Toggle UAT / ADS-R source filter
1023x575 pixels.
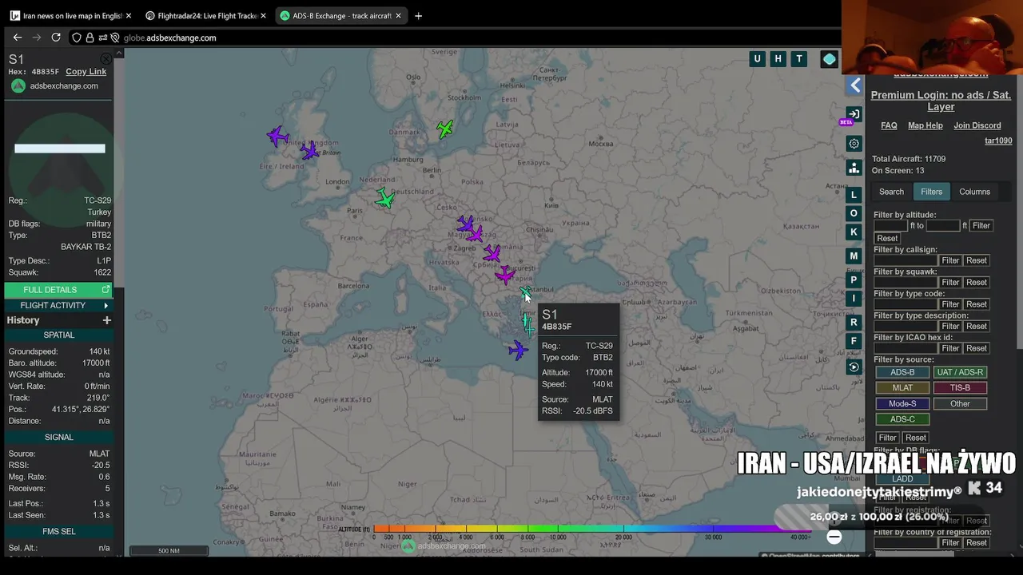coord(960,372)
